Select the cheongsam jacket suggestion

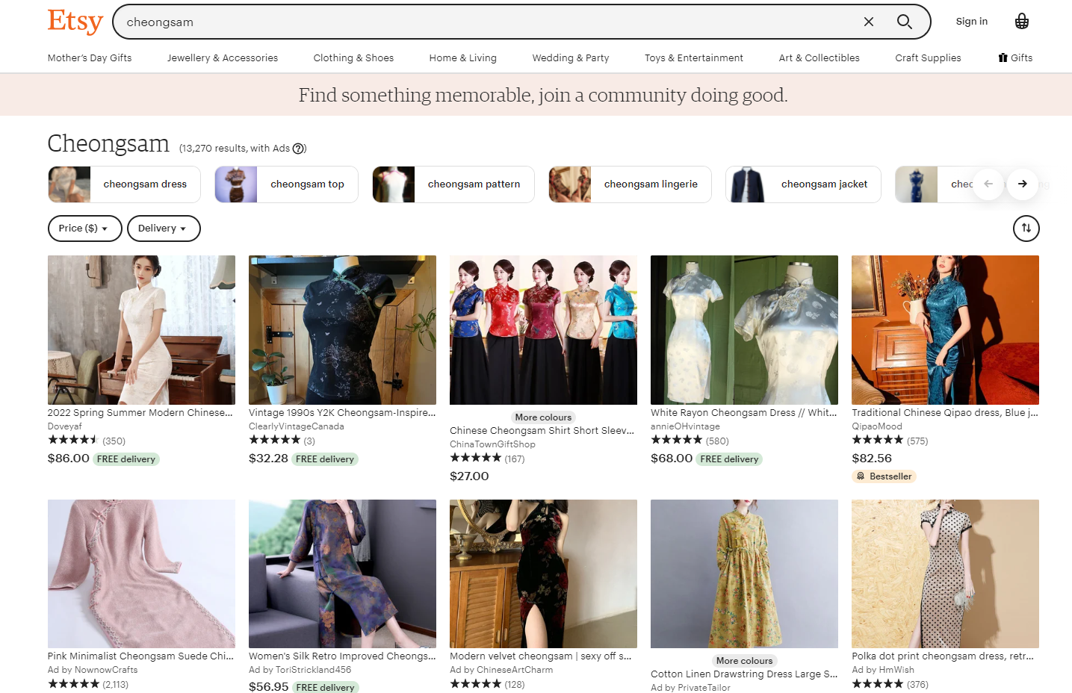pyautogui.click(x=803, y=184)
